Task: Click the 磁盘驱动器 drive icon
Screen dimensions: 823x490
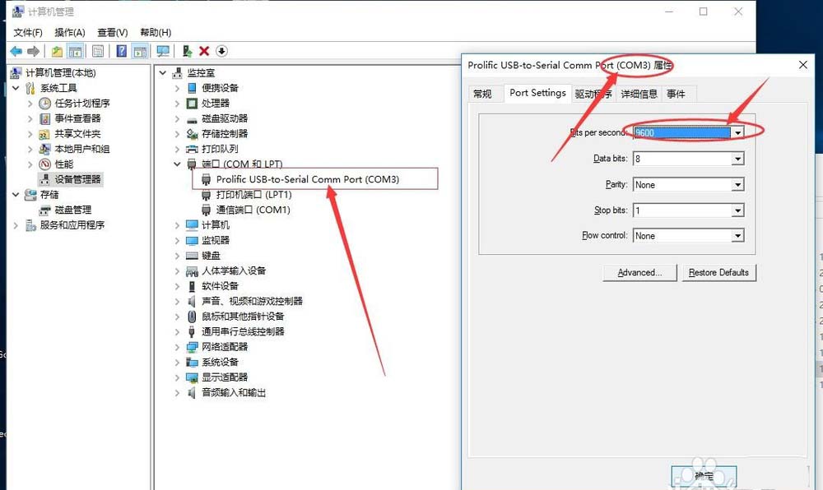Action: (192, 119)
